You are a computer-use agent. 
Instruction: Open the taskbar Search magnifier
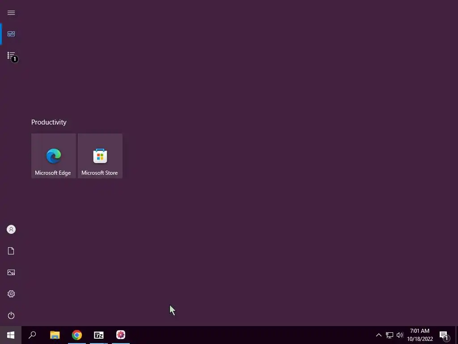click(x=32, y=335)
